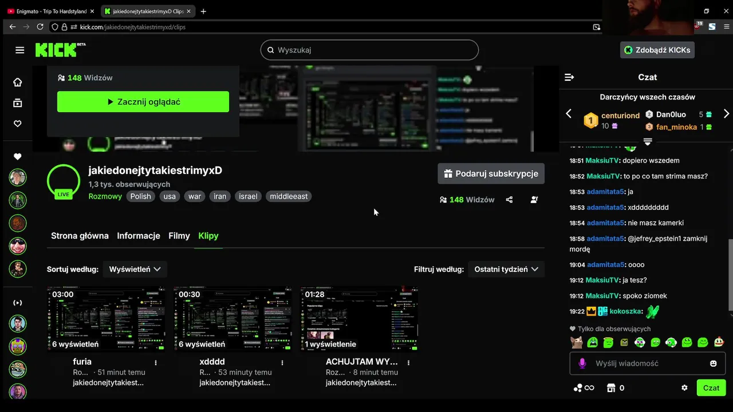Click Zdobądź KICKs button
Image resolution: width=733 pixels, height=412 pixels.
(x=657, y=50)
